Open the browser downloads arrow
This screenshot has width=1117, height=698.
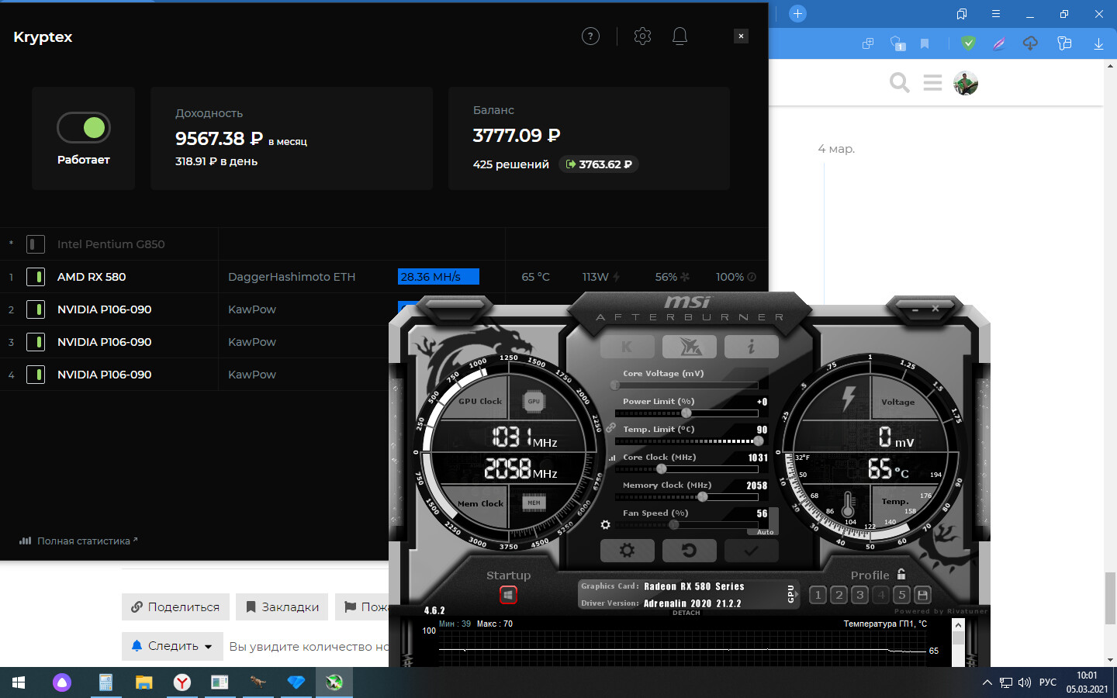pos(1098,44)
